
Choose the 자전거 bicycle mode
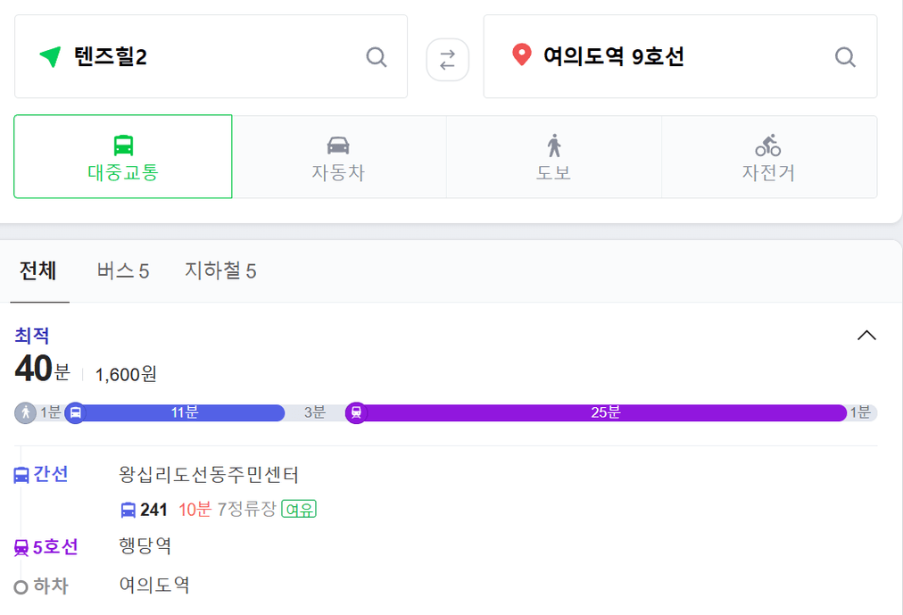pyautogui.click(x=769, y=156)
